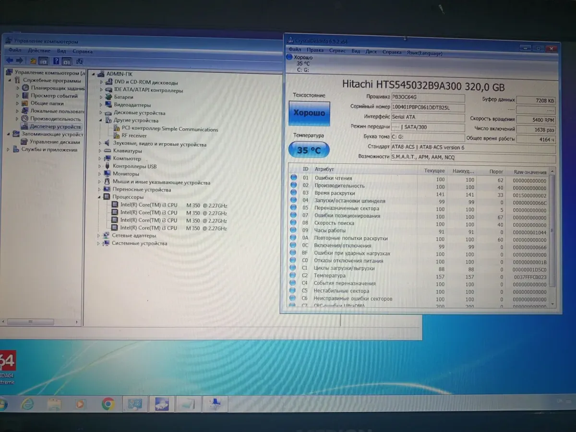Click the blue health status circle icon next to Хорошо

pos(289,57)
